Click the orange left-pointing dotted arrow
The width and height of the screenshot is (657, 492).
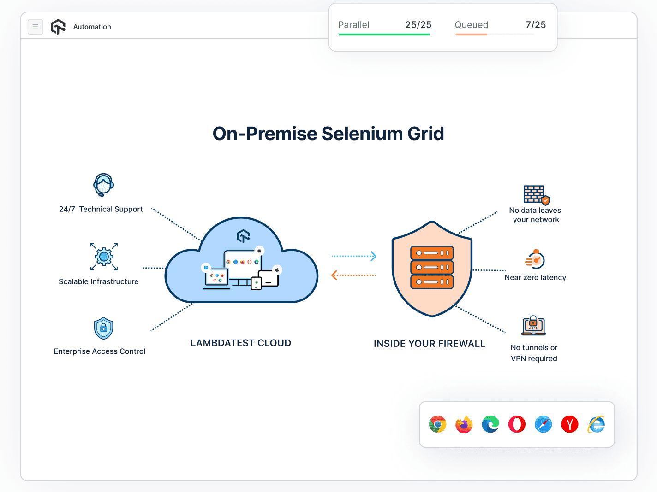coord(354,275)
